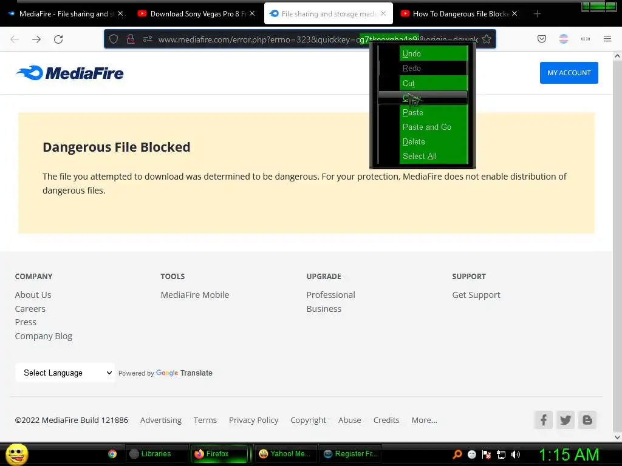Close the first MediaFire tab
622x466 pixels.
(x=120, y=13)
